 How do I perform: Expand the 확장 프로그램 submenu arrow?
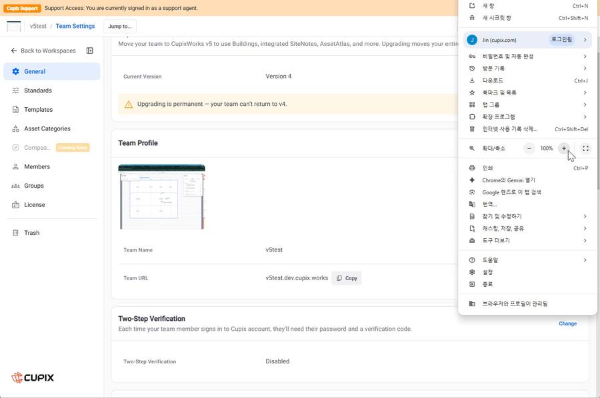tap(585, 116)
